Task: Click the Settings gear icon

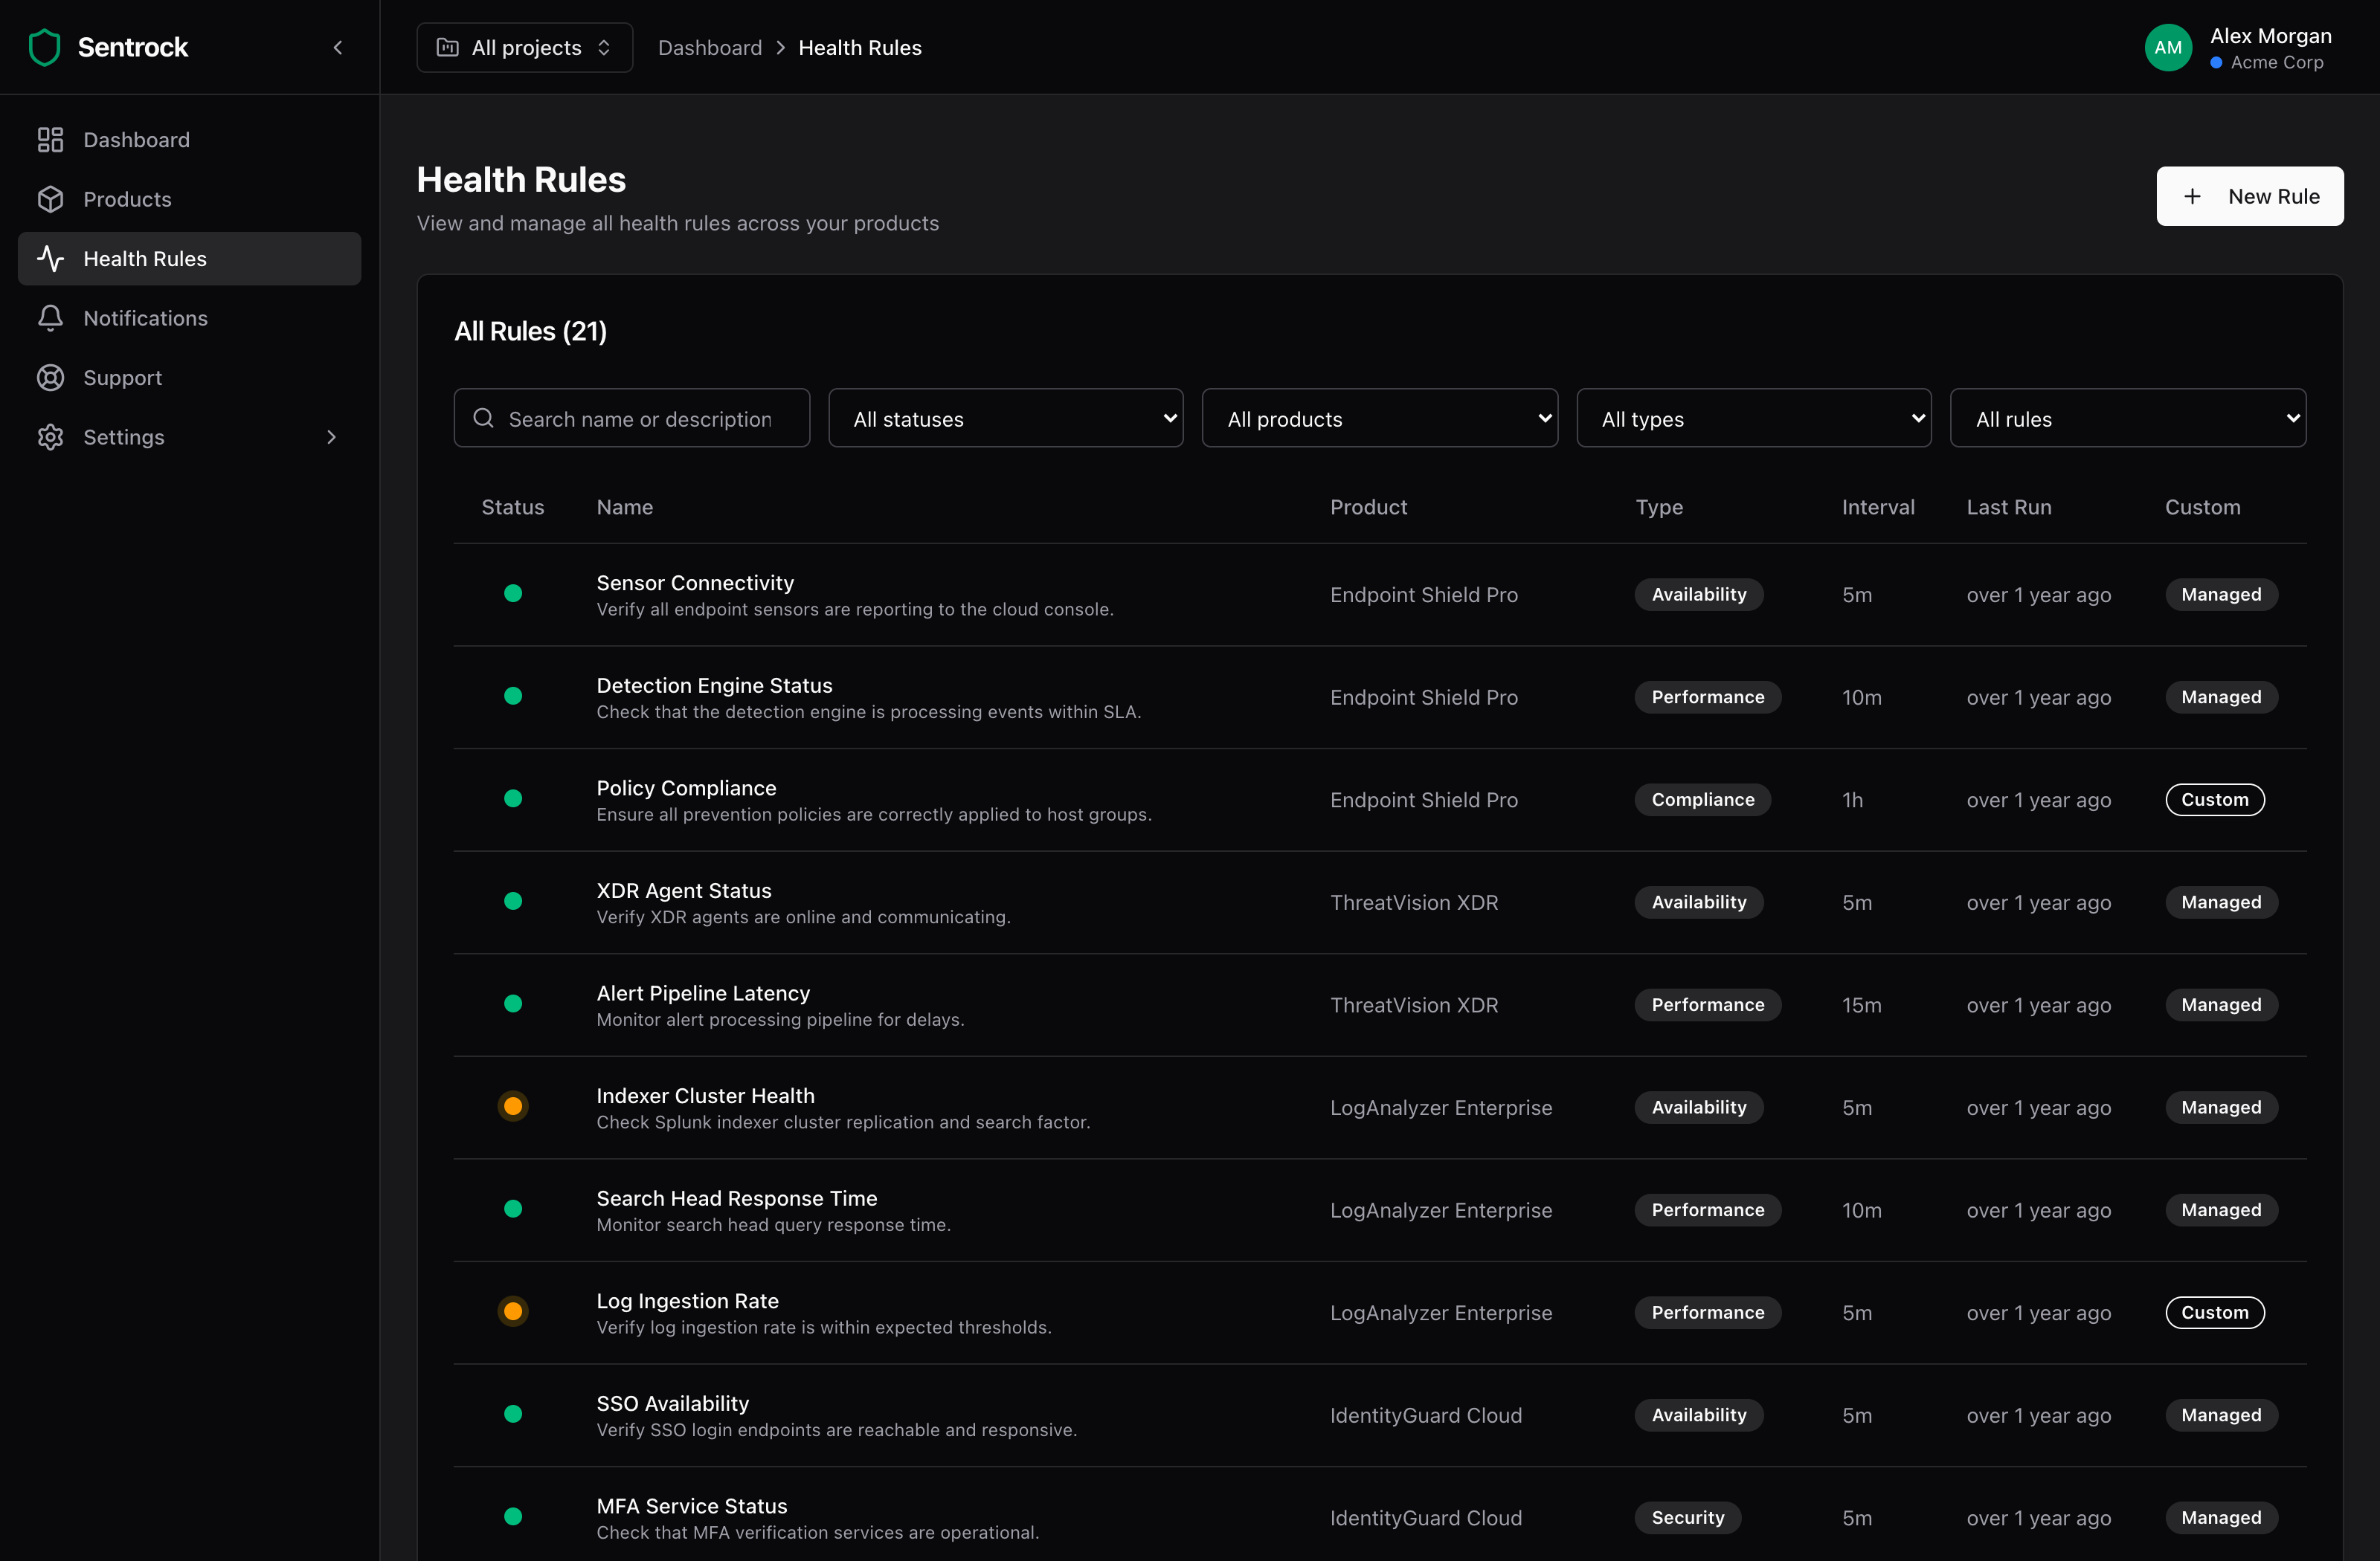Action: pyautogui.click(x=50, y=437)
